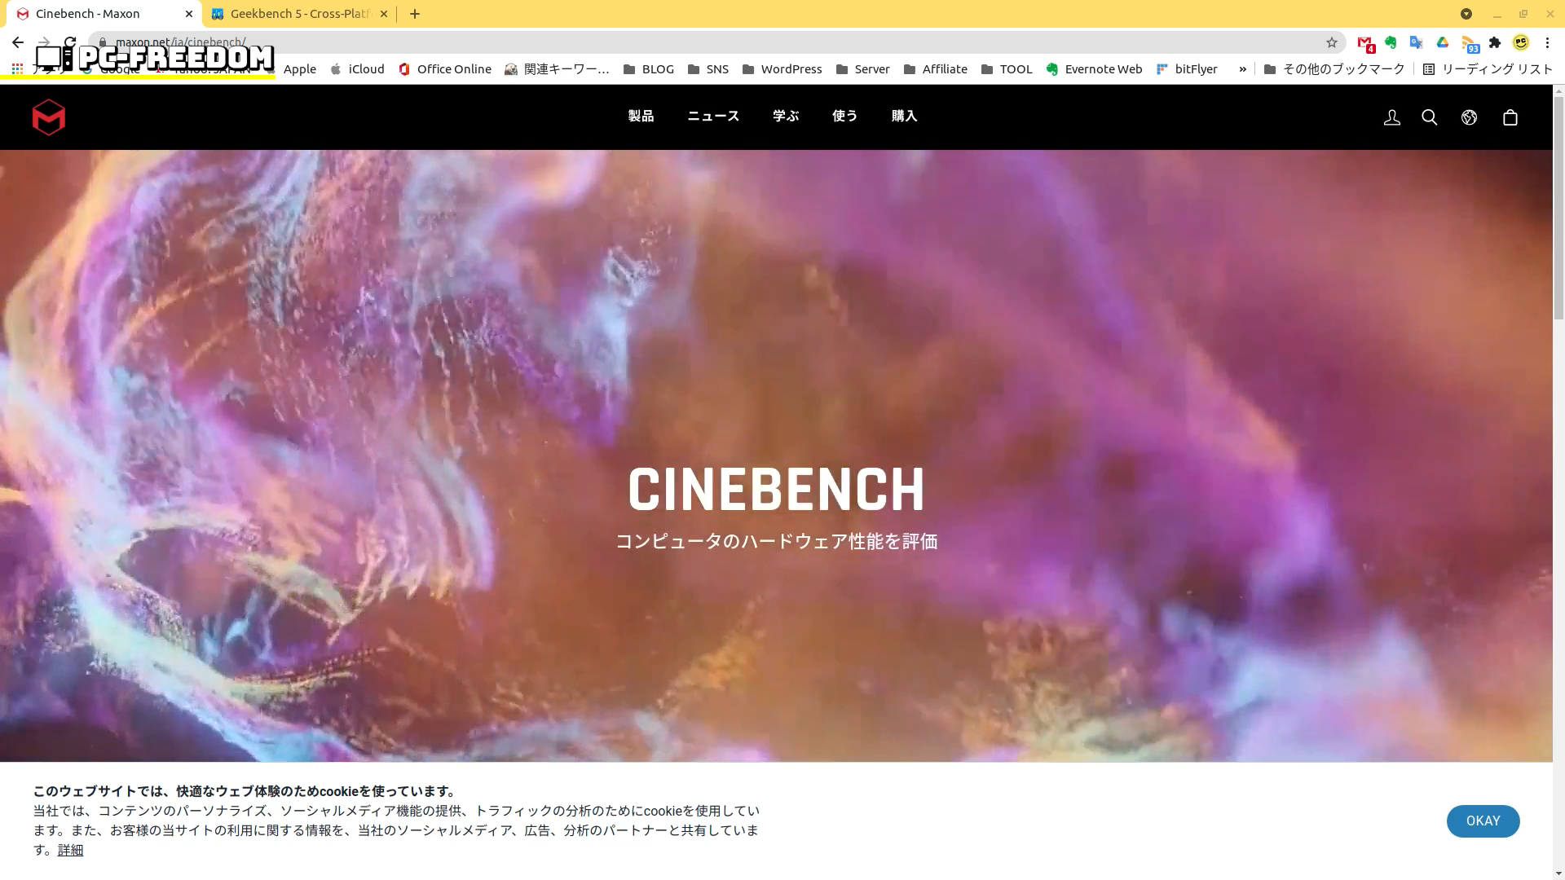Image resolution: width=1565 pixels, height=880 pixels.
Task: Open the user account icon
Action: coord(1391,117)
